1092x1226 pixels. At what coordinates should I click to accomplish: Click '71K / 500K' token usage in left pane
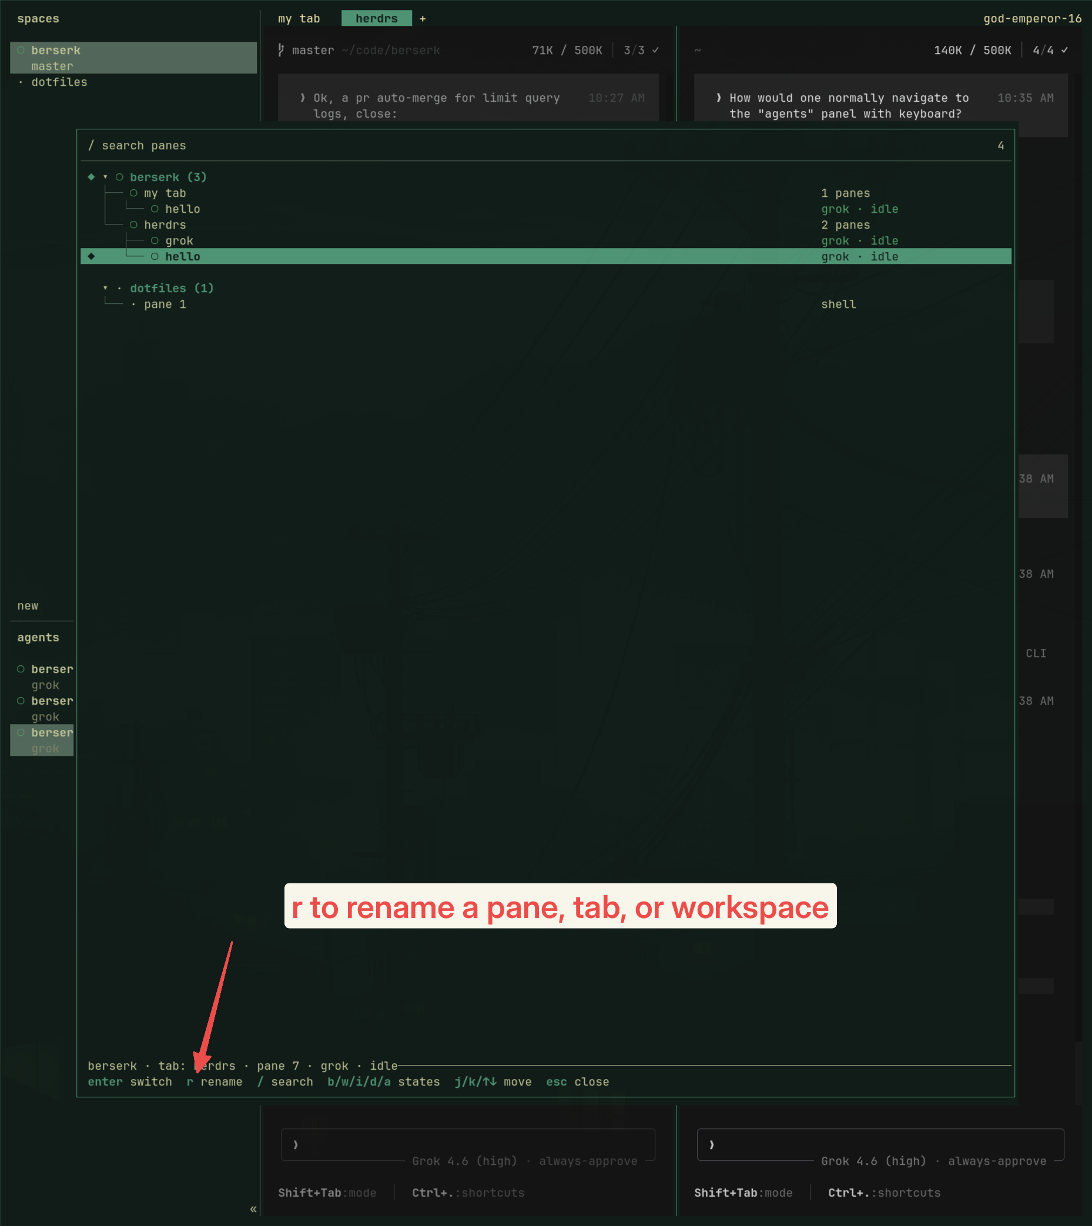(x=567, y=51)
